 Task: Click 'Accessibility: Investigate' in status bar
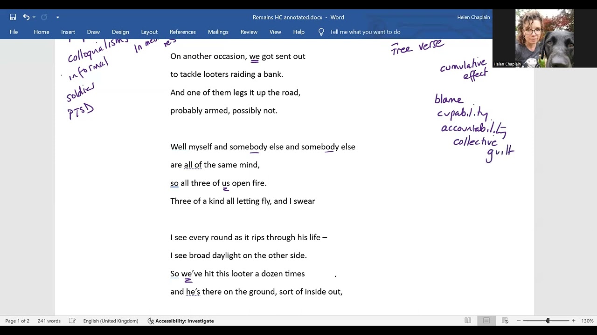[x=181, y=321]
